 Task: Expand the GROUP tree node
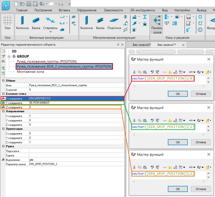[x=9, y=56]
